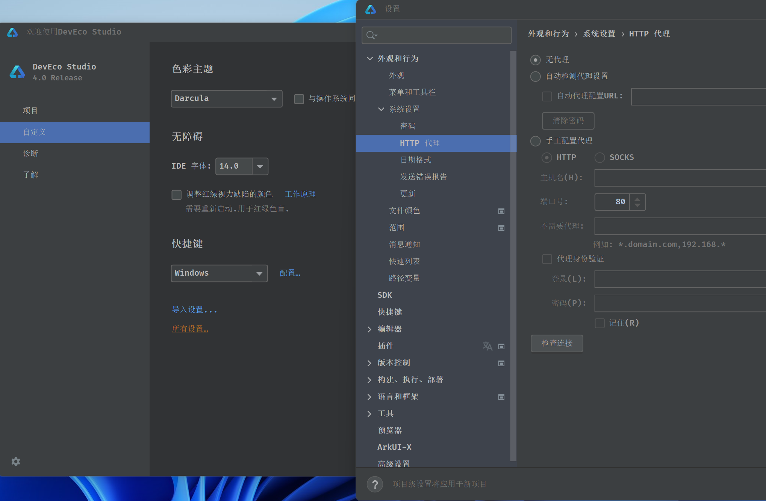Choose the HTTP proxy type radio

tap(547, 157)
